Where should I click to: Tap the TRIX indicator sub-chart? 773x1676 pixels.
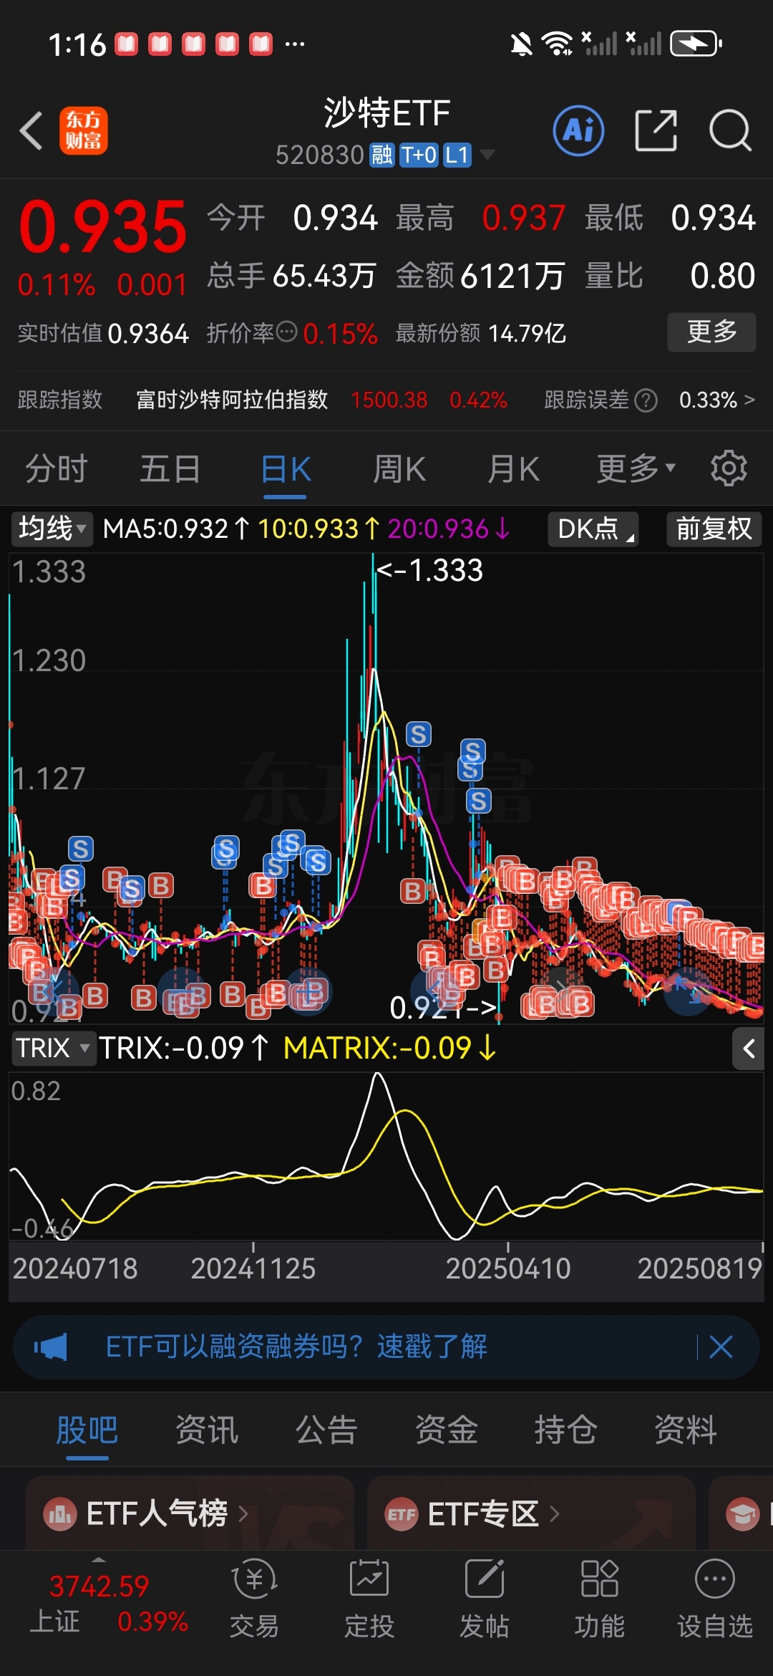coord(386,1156)
